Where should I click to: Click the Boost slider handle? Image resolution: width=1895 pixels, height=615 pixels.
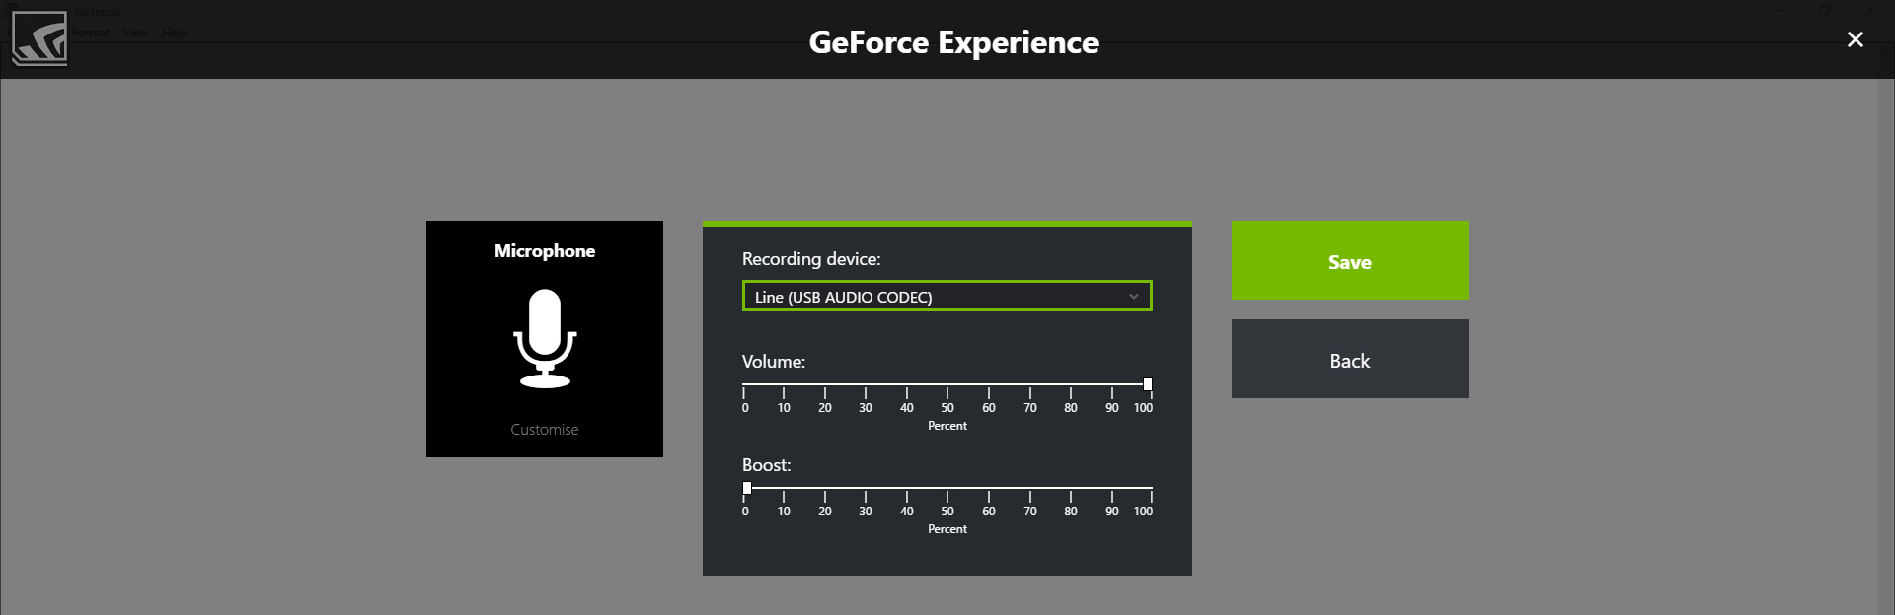pos(747,488)
